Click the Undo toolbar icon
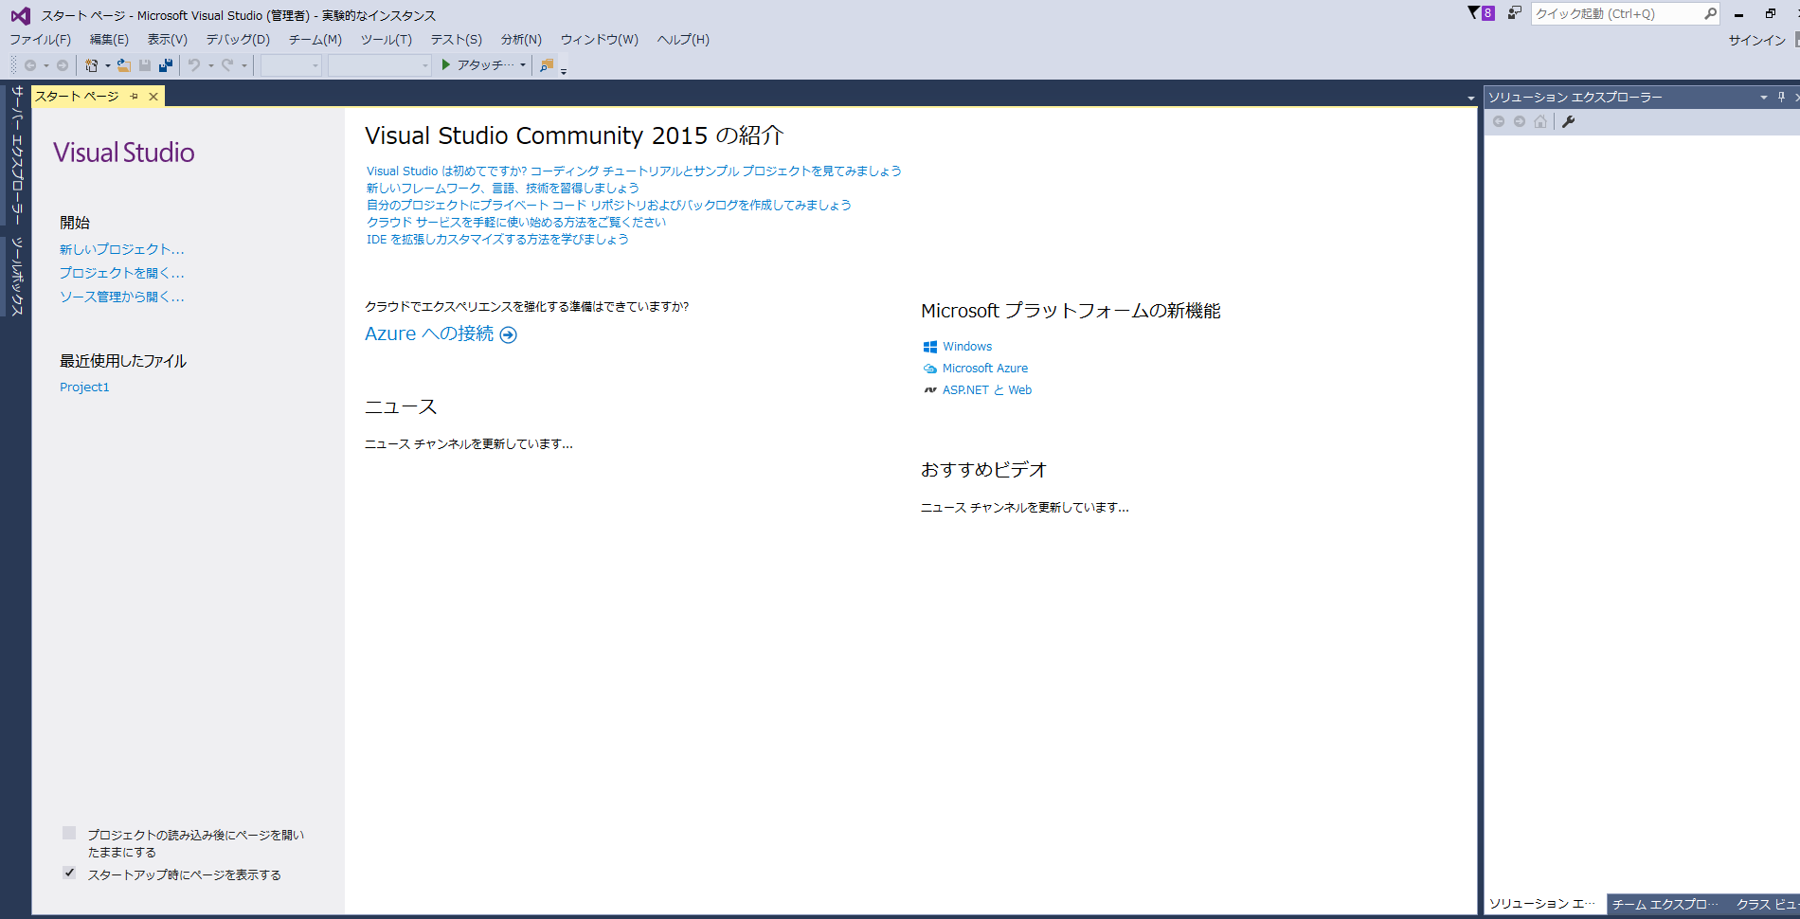1800x919 pixels. [x=193, y=64]
